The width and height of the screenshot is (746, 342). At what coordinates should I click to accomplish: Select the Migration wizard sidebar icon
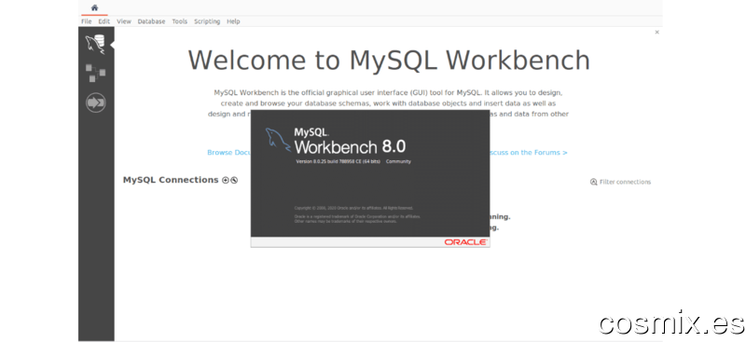pos(96,103)
